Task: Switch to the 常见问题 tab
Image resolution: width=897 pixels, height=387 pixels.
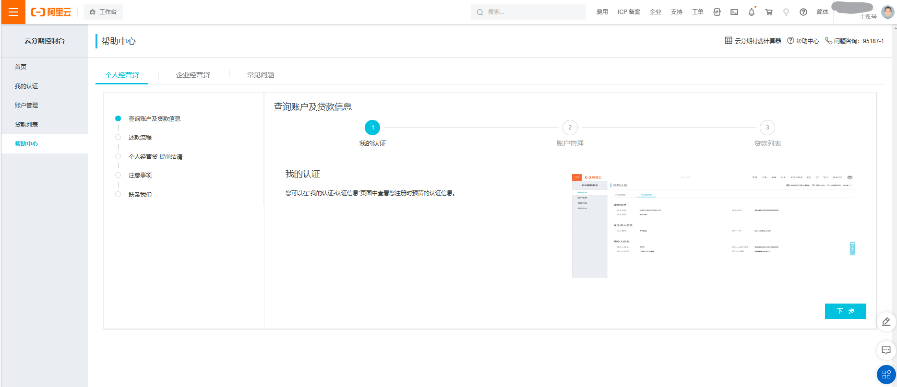Action: [x=261, y=75]
